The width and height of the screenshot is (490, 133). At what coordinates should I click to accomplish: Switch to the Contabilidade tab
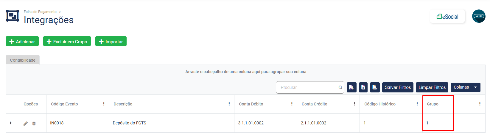(23, 60)
